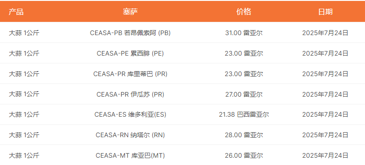
Task: Click the date in the 累西腓 row
Action: (x=325, y=53)
